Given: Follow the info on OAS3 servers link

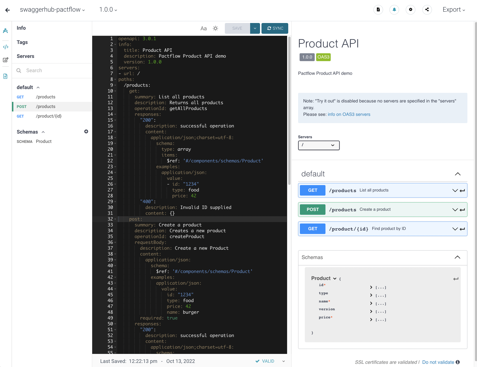Looking at the screenshot, I should click(x=349, y=114).
